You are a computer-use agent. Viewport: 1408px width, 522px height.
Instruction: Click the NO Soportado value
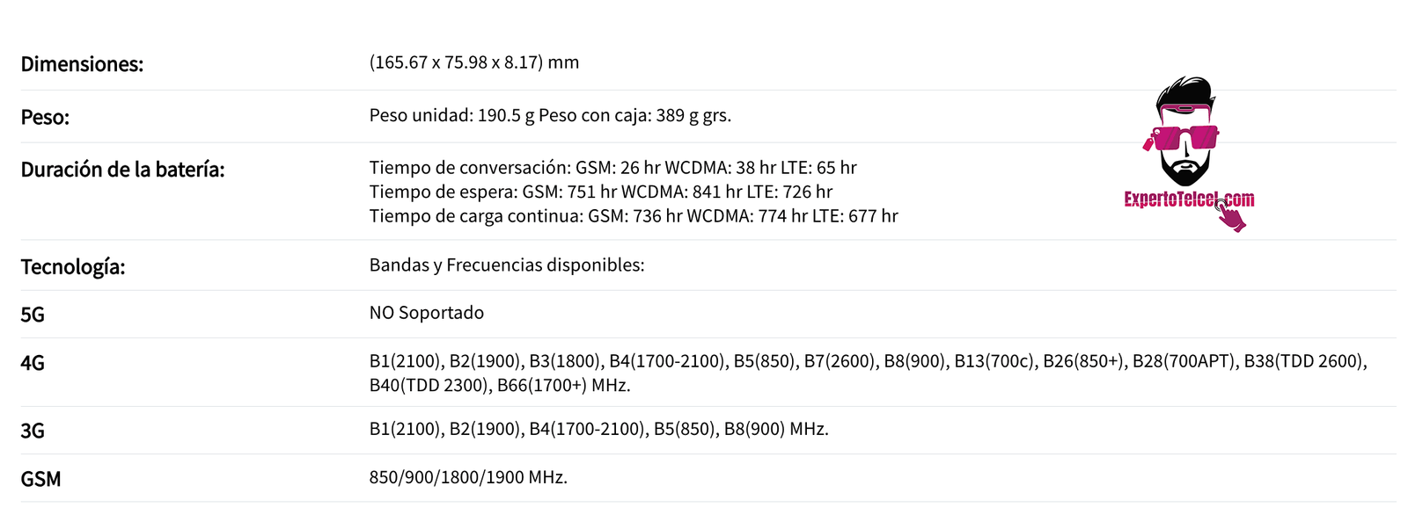[x=427, y=313]
